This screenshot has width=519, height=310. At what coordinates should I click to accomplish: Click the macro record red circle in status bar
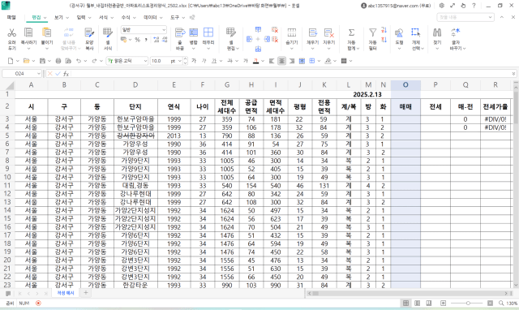(38, 303)
